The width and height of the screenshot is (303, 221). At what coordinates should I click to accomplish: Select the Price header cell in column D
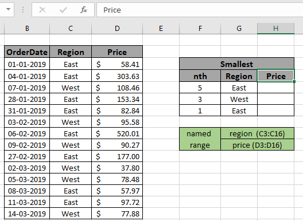(x=117, y=52)
